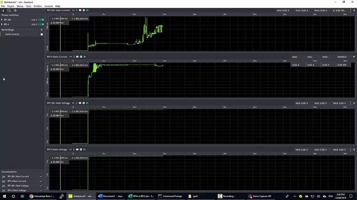357x200 pixels.
Task: Open round settings icon of RPI 4 Main Voltage
Action: point(81,149)
